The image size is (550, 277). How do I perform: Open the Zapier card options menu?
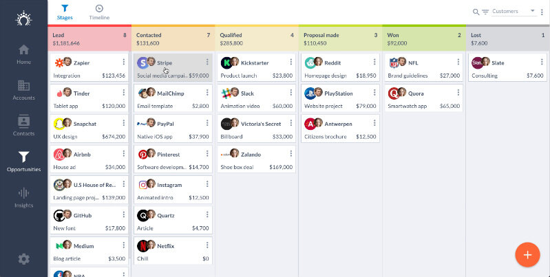coord(124,63)
